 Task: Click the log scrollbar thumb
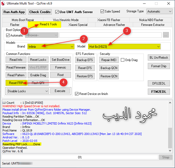click(x=170, y=138)
